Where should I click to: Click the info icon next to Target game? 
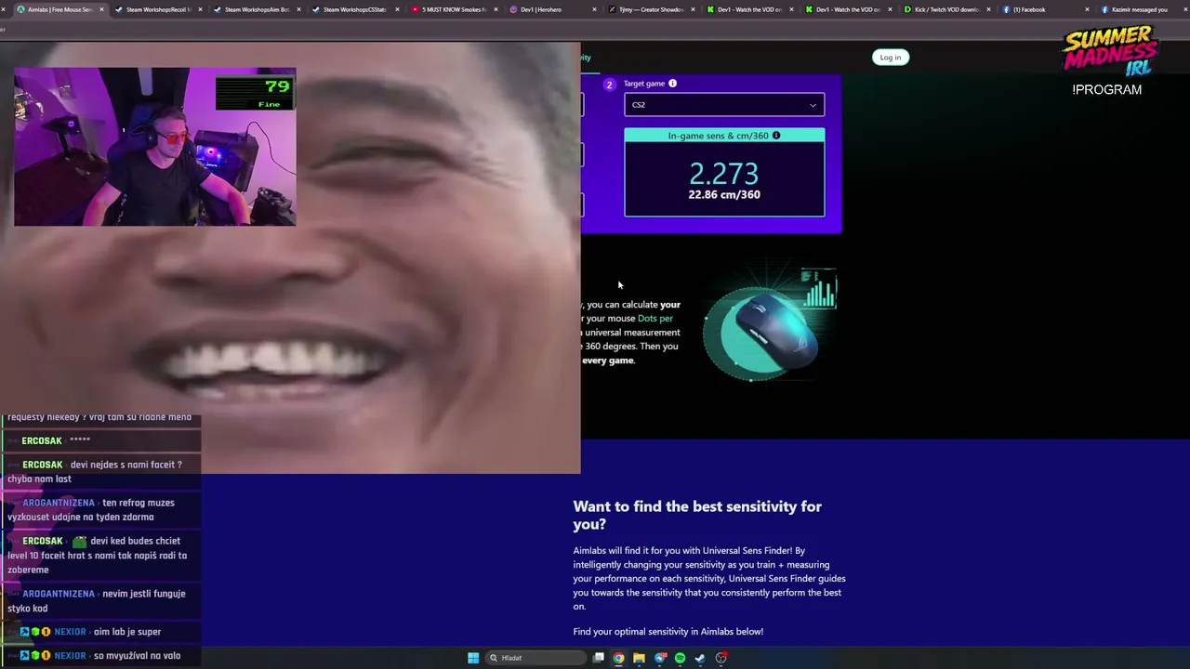[672, 84]
